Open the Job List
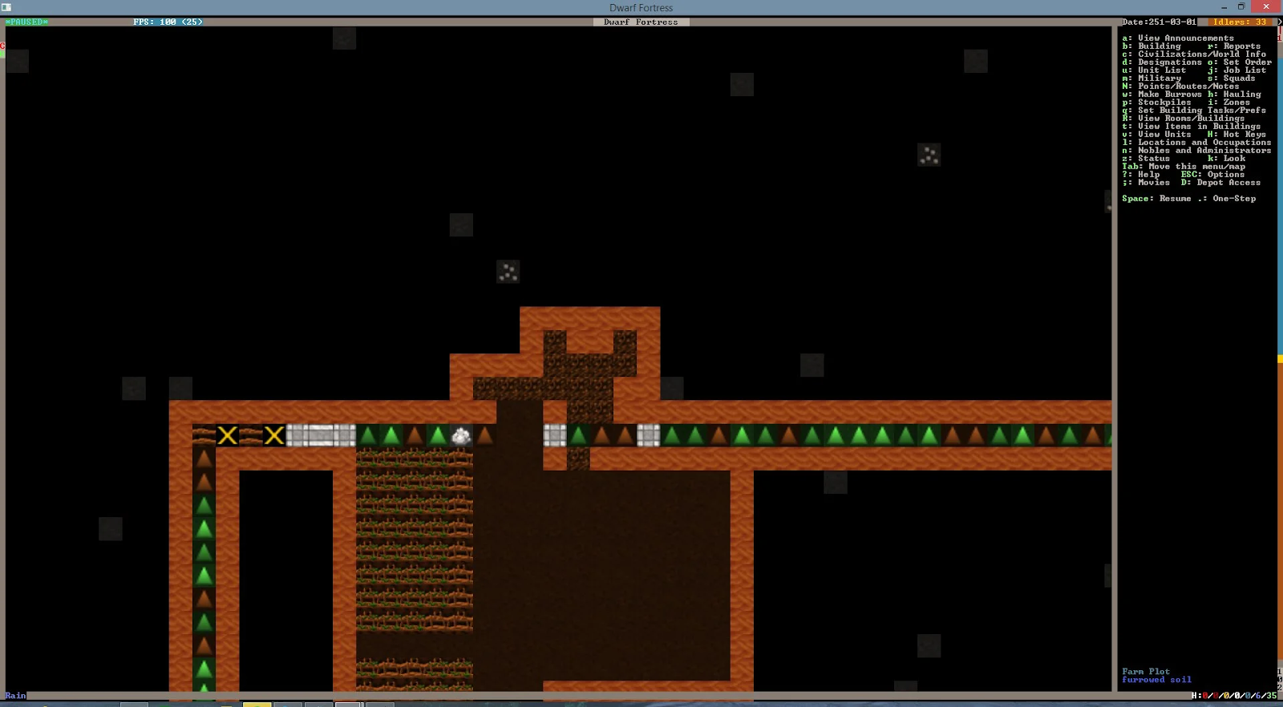 point(1236,71)
